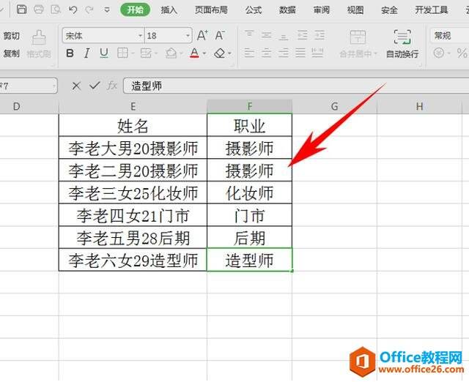Open the 开发工具 ribbon tab
Screen dimensions: 469x382
point(432,10)
